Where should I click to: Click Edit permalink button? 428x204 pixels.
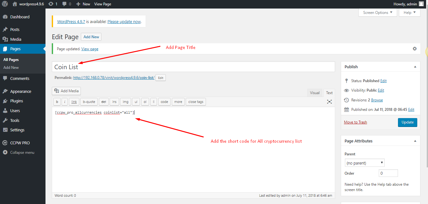point(160,78)
